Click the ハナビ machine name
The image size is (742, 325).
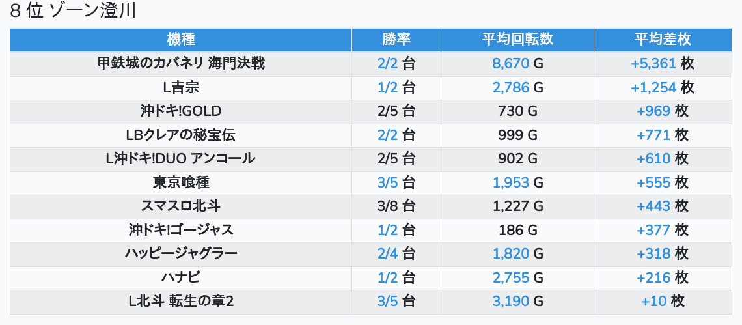tap(181, 277)
